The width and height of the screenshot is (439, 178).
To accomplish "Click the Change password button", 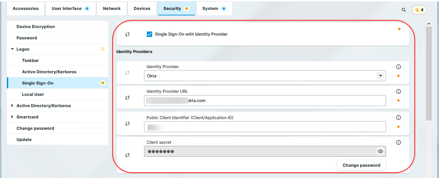I will click(361, 165).
